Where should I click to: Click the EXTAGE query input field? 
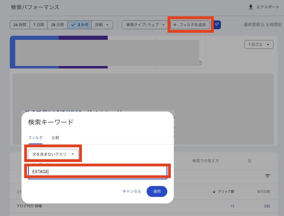(98, 171)
